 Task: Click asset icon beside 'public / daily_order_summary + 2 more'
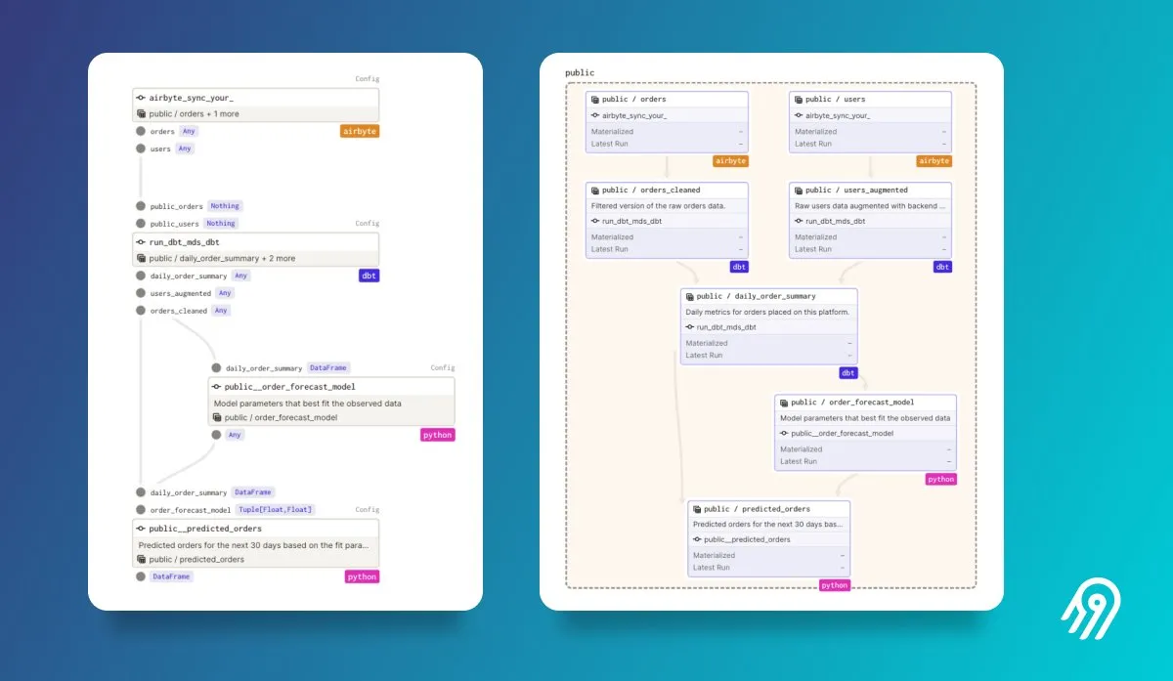[141, 259]
